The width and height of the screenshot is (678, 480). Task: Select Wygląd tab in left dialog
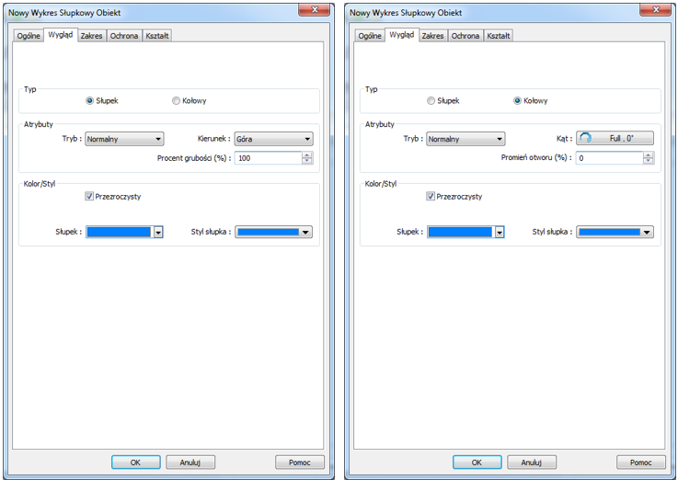click(61, 35)
